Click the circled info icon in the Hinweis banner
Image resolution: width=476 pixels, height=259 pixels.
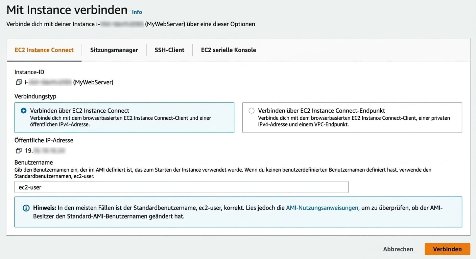[26, 208]
